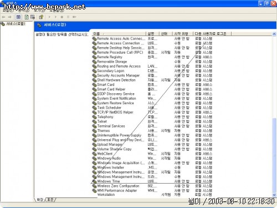Select the Security Accounts Manager service
The width and height of the screenshot is (277, 208).
(152, 75)
